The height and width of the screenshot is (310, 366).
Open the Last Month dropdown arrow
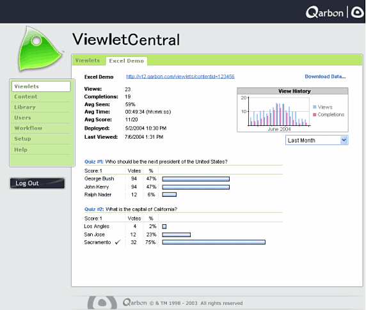(x=344, y=140)
